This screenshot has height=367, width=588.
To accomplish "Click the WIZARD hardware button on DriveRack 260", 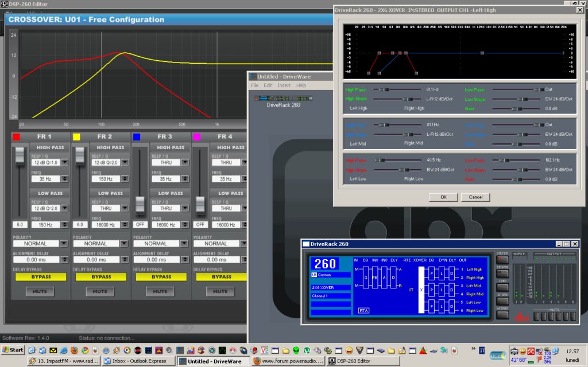I will coord(502,315).
